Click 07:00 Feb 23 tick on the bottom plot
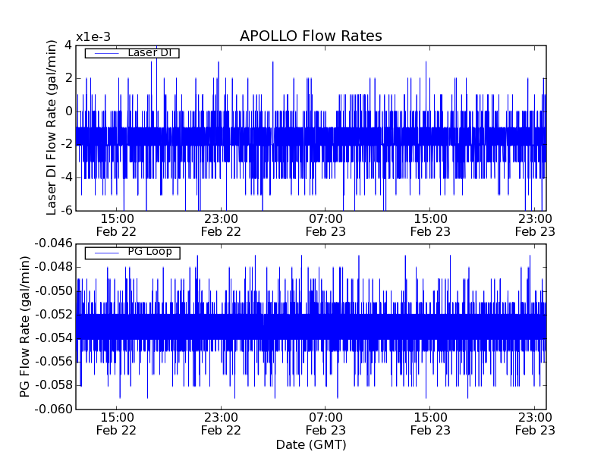Screen dimensions: 607x455 tap(326, 423)
